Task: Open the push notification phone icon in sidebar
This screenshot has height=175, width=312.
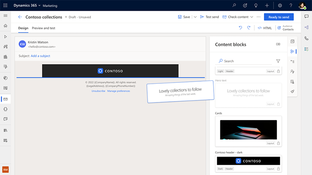Action: (5, 109)
